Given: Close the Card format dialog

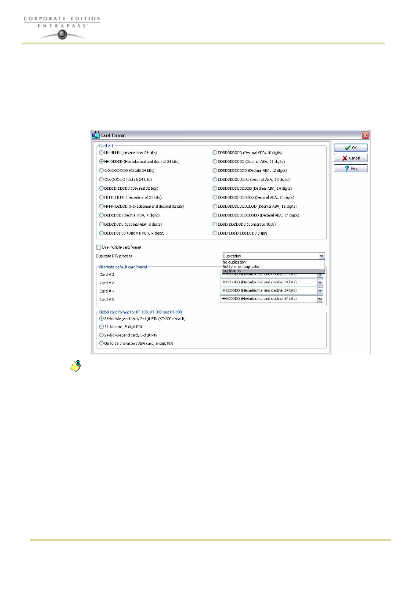Looking at the screenshot, I should [365, 135].
